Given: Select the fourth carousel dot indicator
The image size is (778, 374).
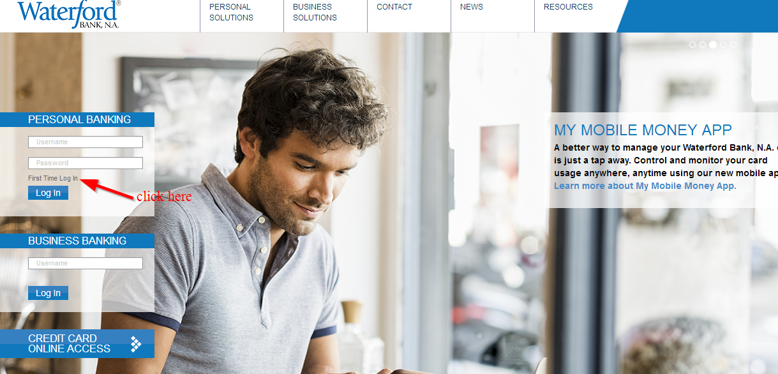Looking at the screenshot, I should (723, 45).
